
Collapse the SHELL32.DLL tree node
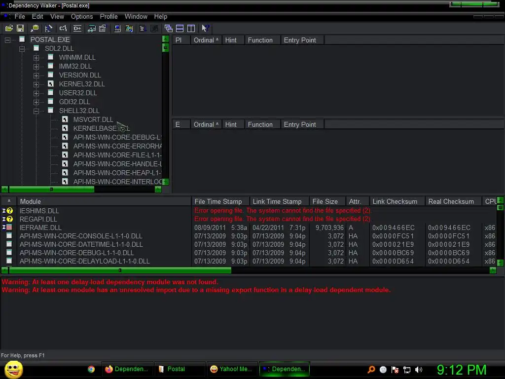pyautogui.click(x=36, y=111)
